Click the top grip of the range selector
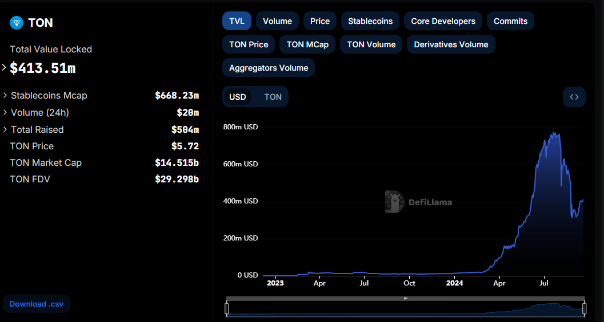The height and width of the screenshot is (322, 604). 405,298
